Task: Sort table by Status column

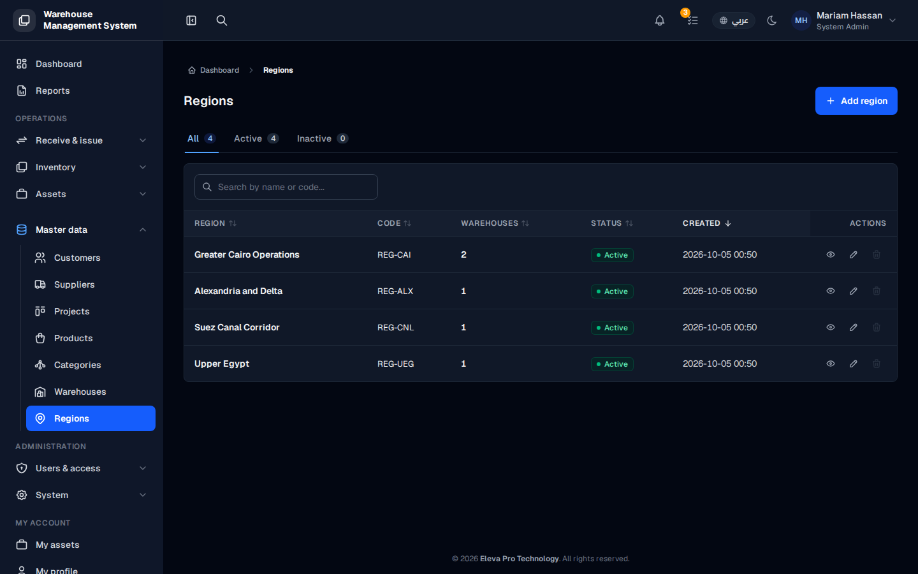Action: (x=612, y=223)
